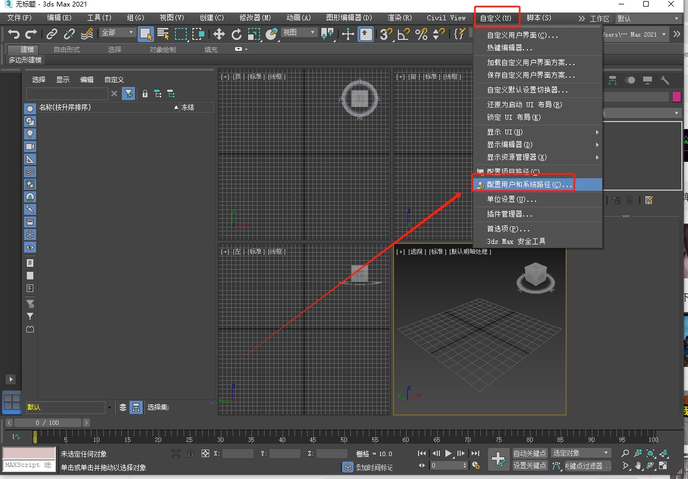Screen dimensions: 688x479
Task: Toggle display shapes filter icon
Action: coord(30,121)
